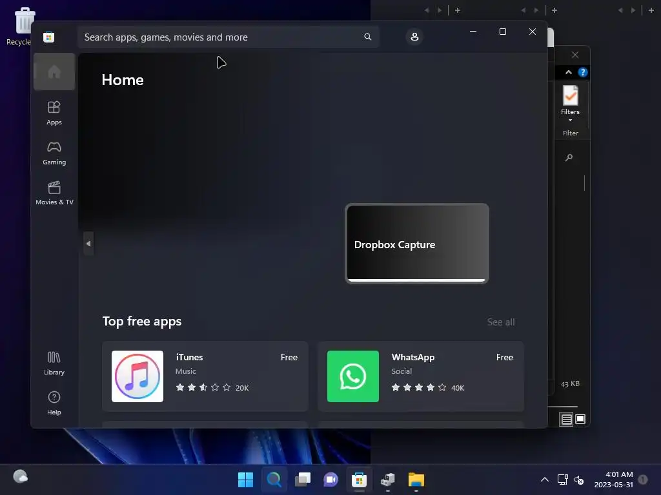
Task: Show hidden tray icons chevron
Action: tap(545, 480)
